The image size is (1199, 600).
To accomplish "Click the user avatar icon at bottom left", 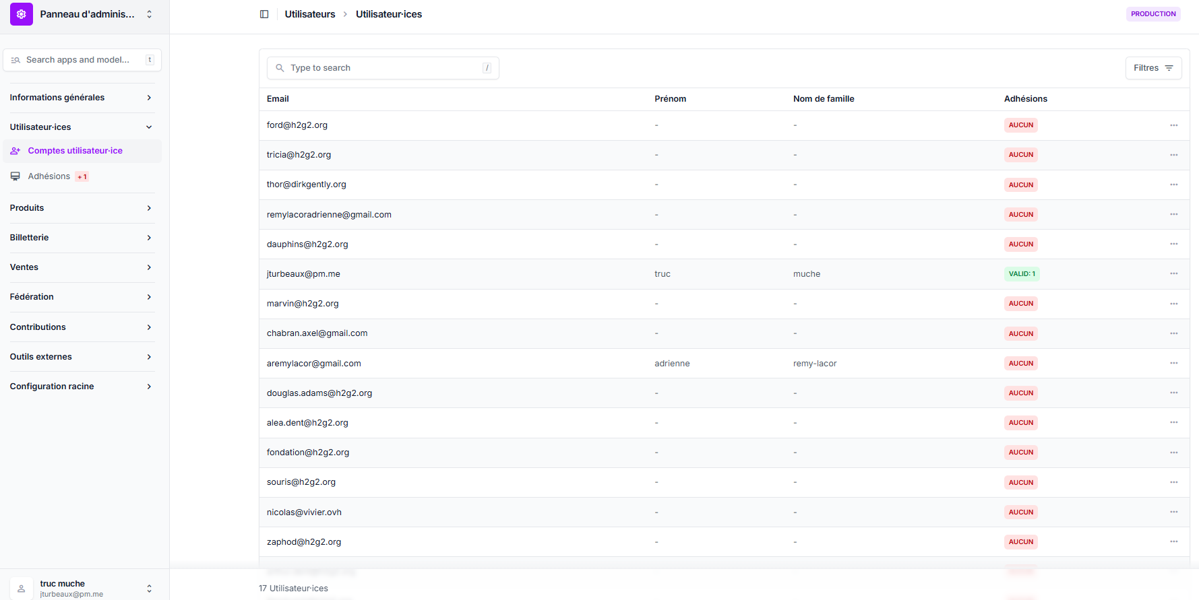I will 22,589.
